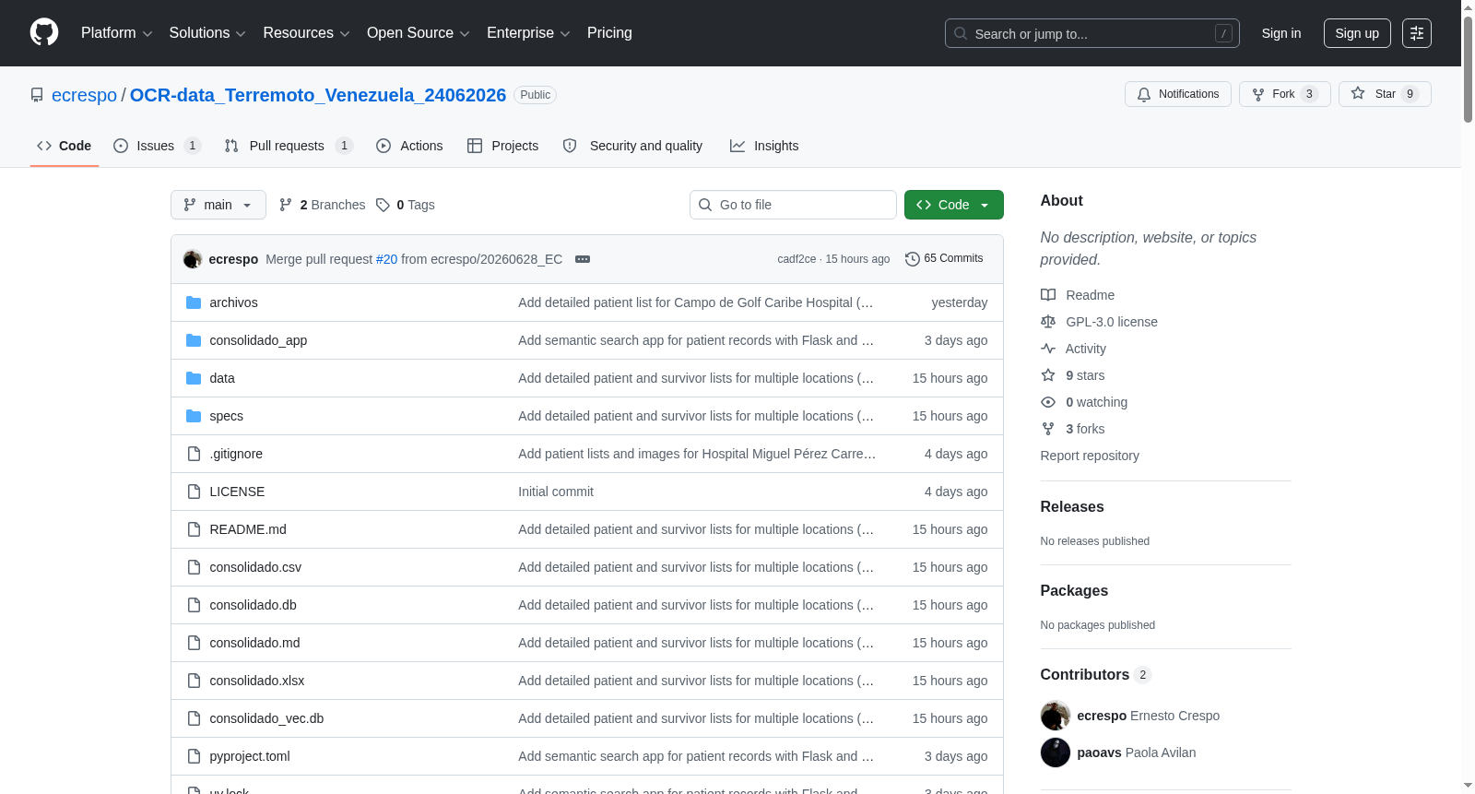Click the Report repository link
This screenshot has width=1475, height=794.
1090,456
